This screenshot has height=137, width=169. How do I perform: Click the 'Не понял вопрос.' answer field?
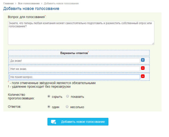[x=75, y=77]
